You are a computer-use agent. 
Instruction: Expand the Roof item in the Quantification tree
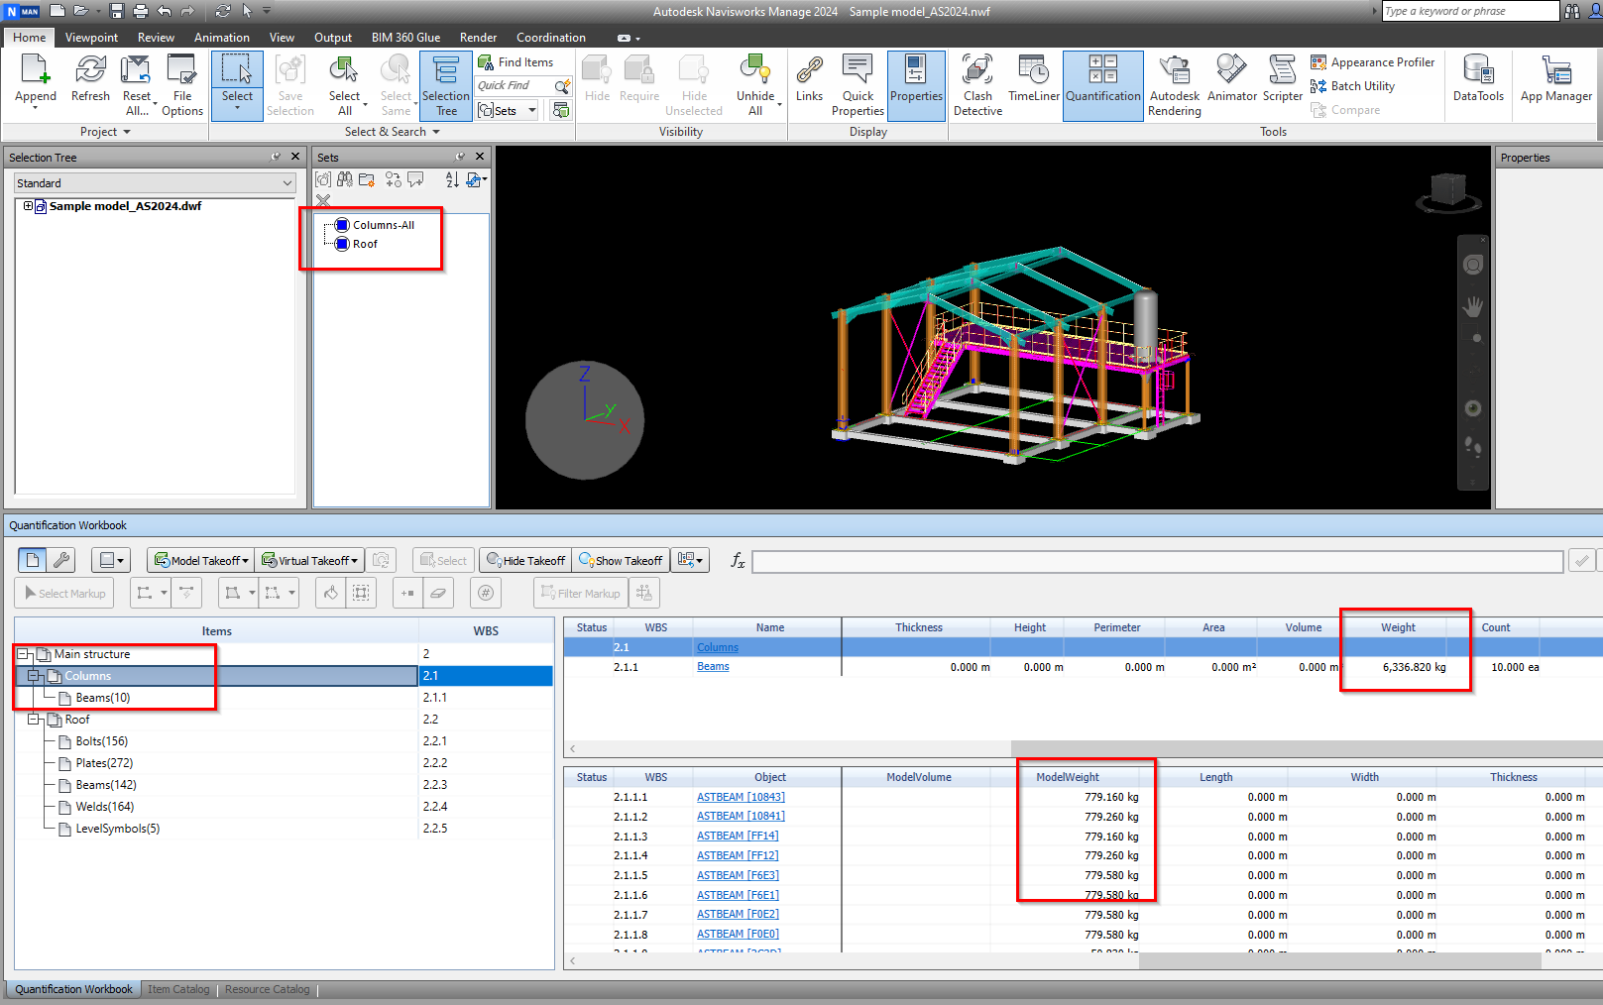point(34,719)
